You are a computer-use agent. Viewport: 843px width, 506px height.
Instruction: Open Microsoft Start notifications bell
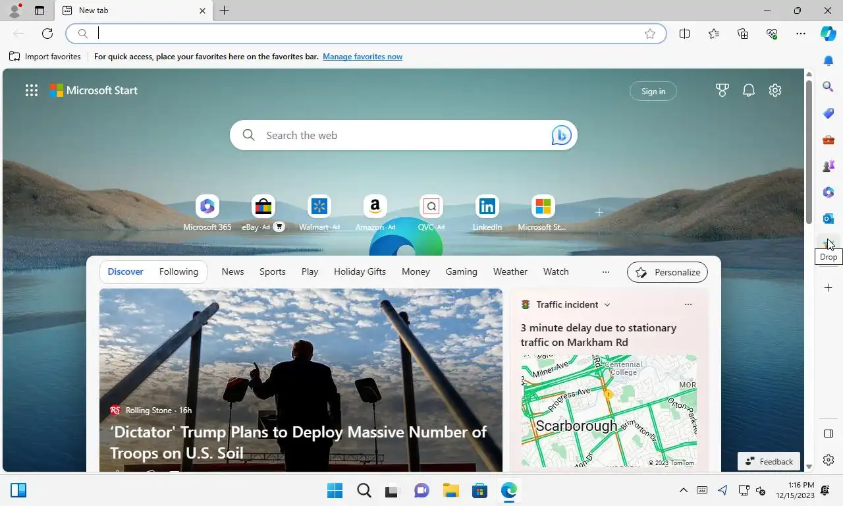click(749, 91)
